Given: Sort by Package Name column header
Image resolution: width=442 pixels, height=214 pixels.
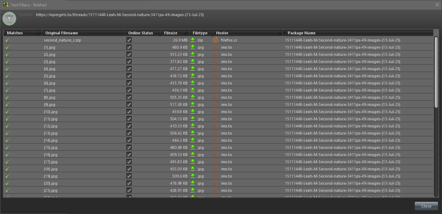Looking at the screenshot, I should [358, 33].
